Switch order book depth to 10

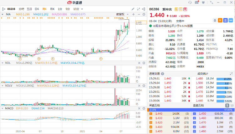coord(232,106)
